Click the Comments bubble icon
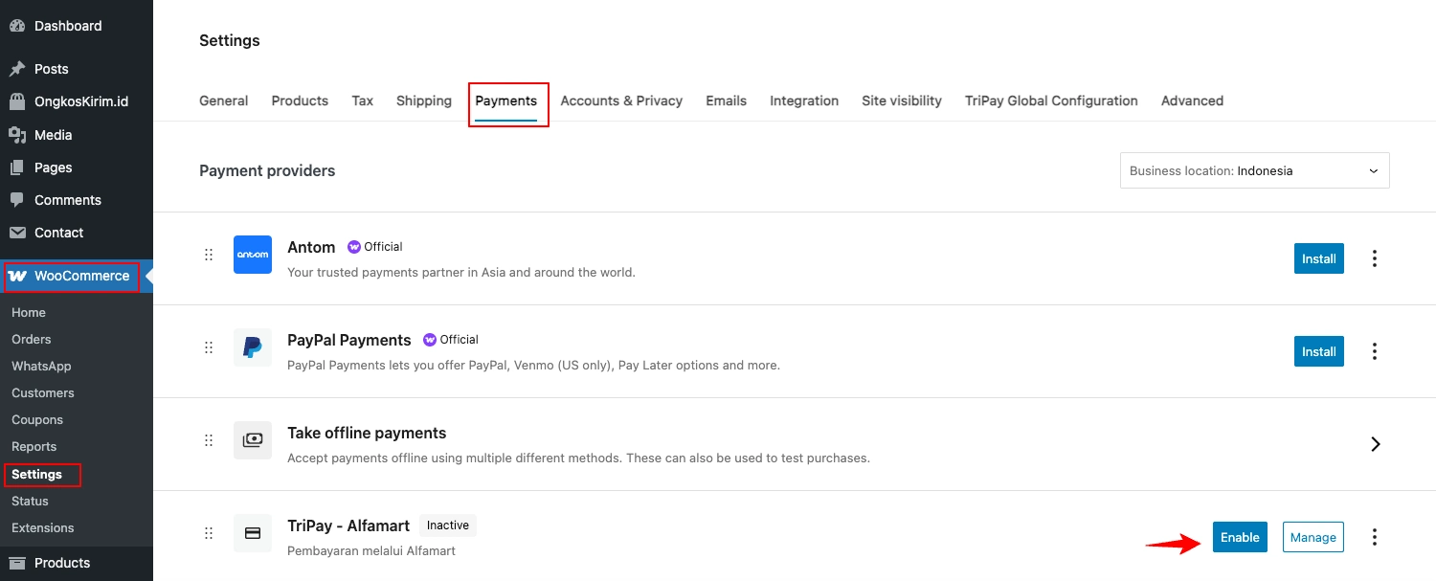 point(17,200)
